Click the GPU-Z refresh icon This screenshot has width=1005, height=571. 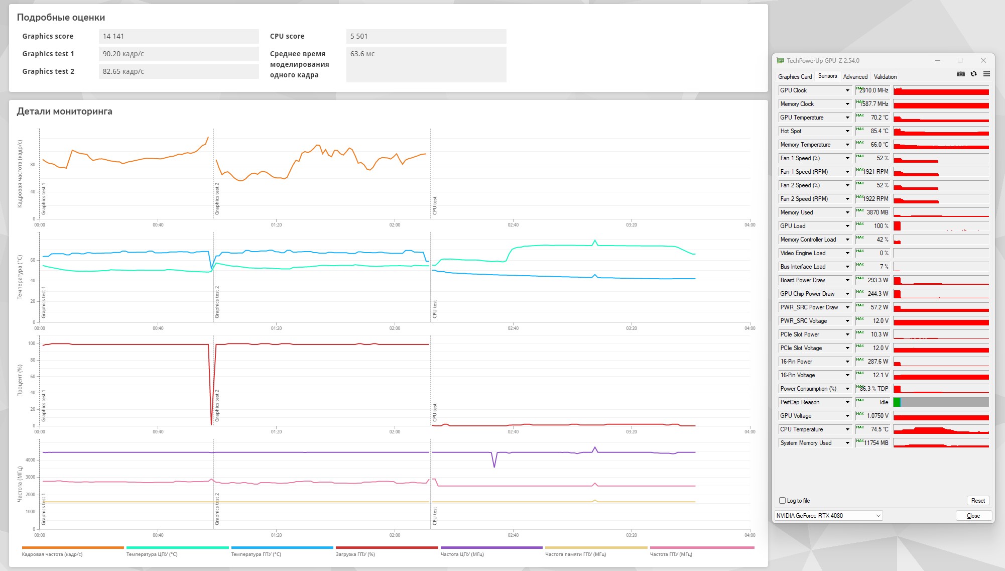pyautogui.click(x=973, y=74)
